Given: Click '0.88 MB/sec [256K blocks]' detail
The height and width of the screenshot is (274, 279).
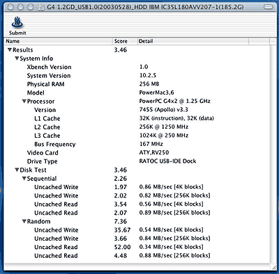Looking at the screenshot, I should tap(174, 255).
